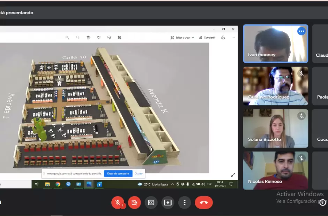Toggle closed captions (CC) button
The height and width of the screenshot is (216, 328).
[151, 202]
